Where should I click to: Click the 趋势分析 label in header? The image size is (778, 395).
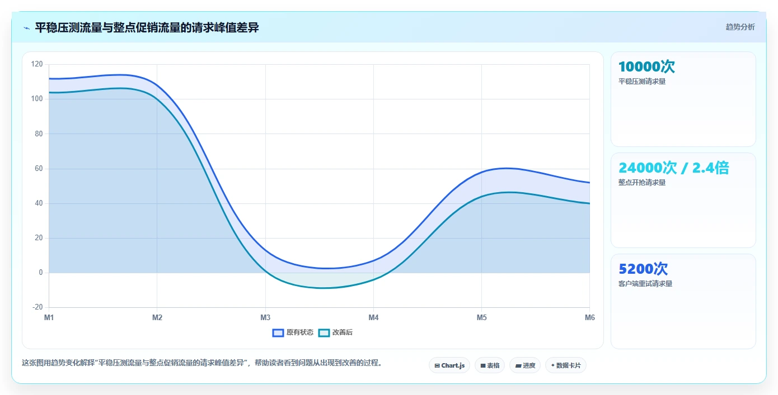(x=740, y=27)
